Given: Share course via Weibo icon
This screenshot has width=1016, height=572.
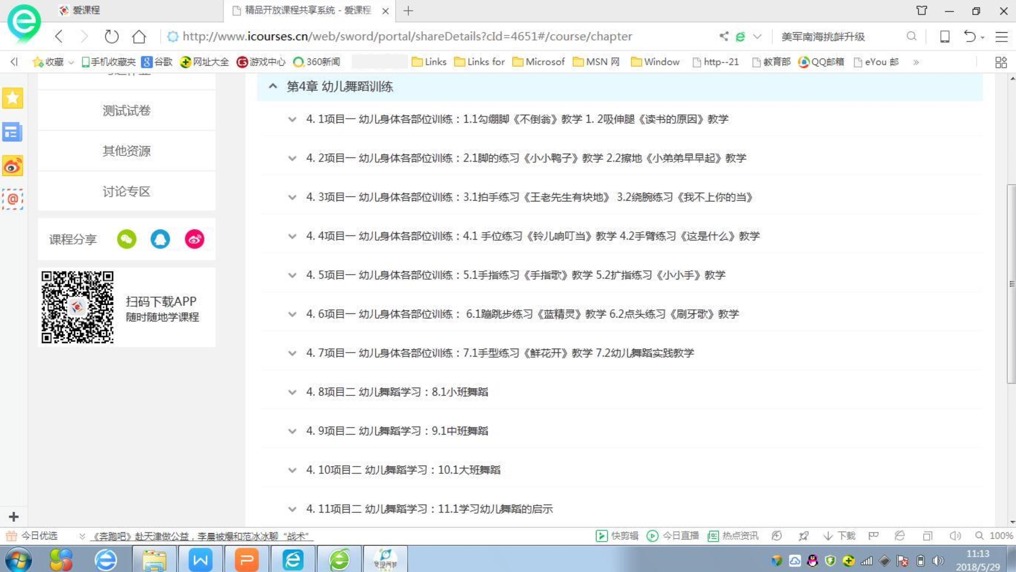Looking at the screenshot, I should coord(195,239).
